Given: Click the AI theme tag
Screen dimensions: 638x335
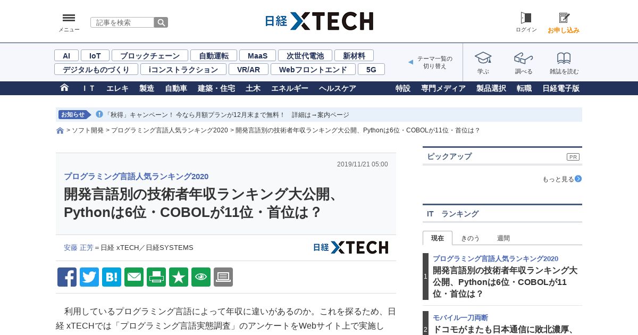Looking at the screenshot, I should [x=66, y=55].
